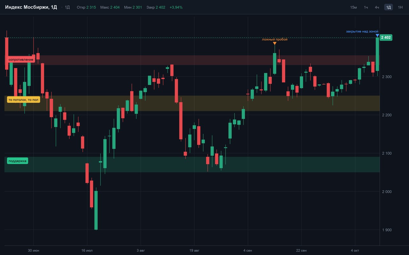Screen dimensions: 409x255
Task: Click the 4 сен date on time axis
Action: (x=248, y=251)
